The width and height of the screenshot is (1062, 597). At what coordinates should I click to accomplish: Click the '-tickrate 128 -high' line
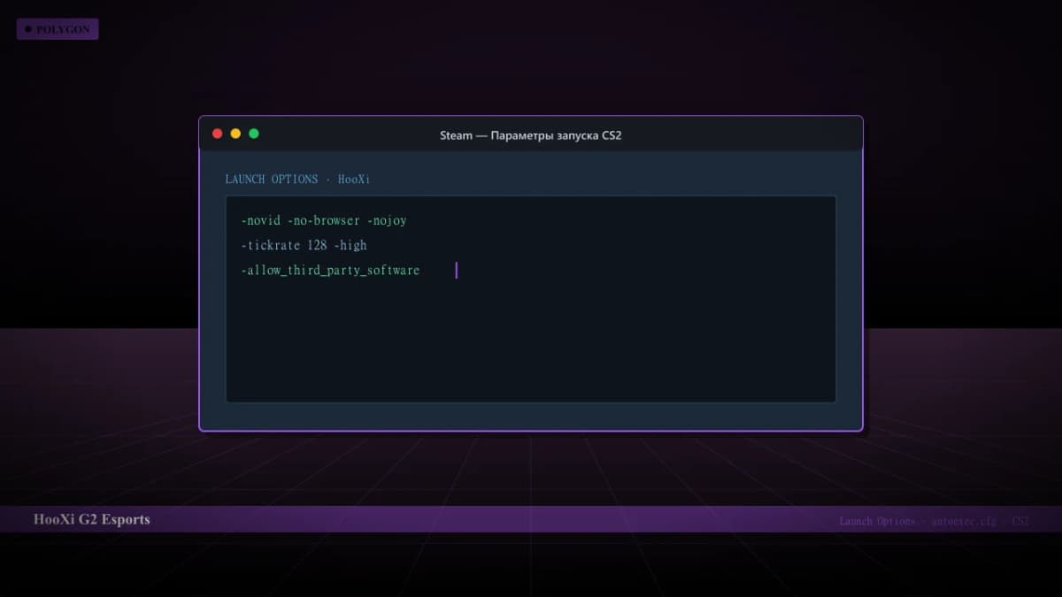[304, 245]
